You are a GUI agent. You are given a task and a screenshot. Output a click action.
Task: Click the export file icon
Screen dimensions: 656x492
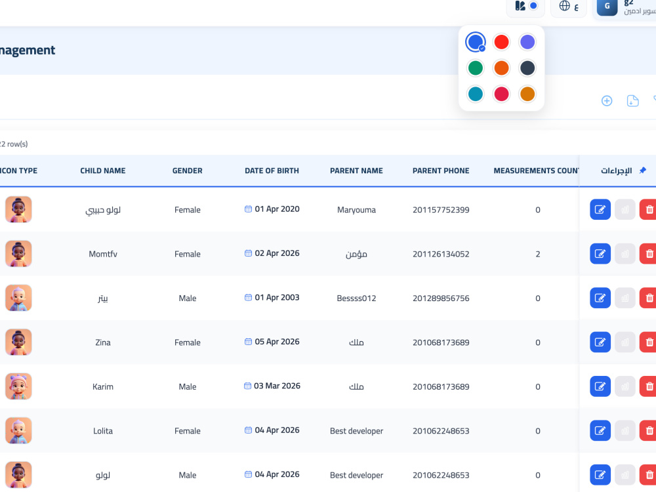click(x=632, y=101)
